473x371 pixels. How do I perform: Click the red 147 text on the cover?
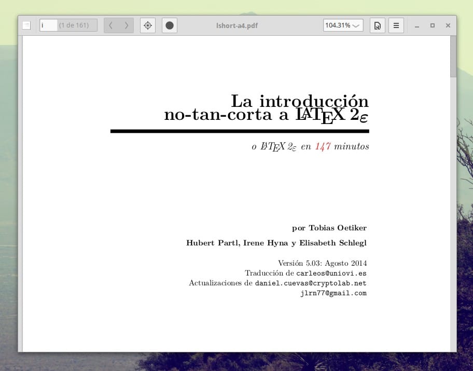(x=323, y=146)
